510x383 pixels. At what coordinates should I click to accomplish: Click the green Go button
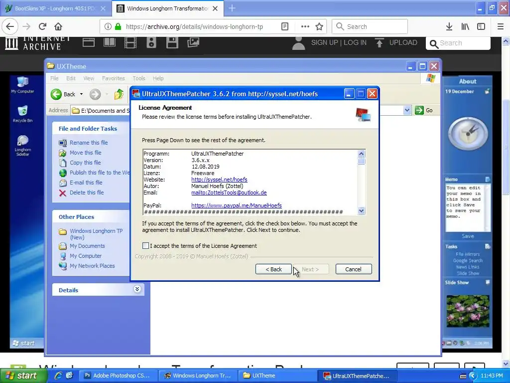pos(424,110)
